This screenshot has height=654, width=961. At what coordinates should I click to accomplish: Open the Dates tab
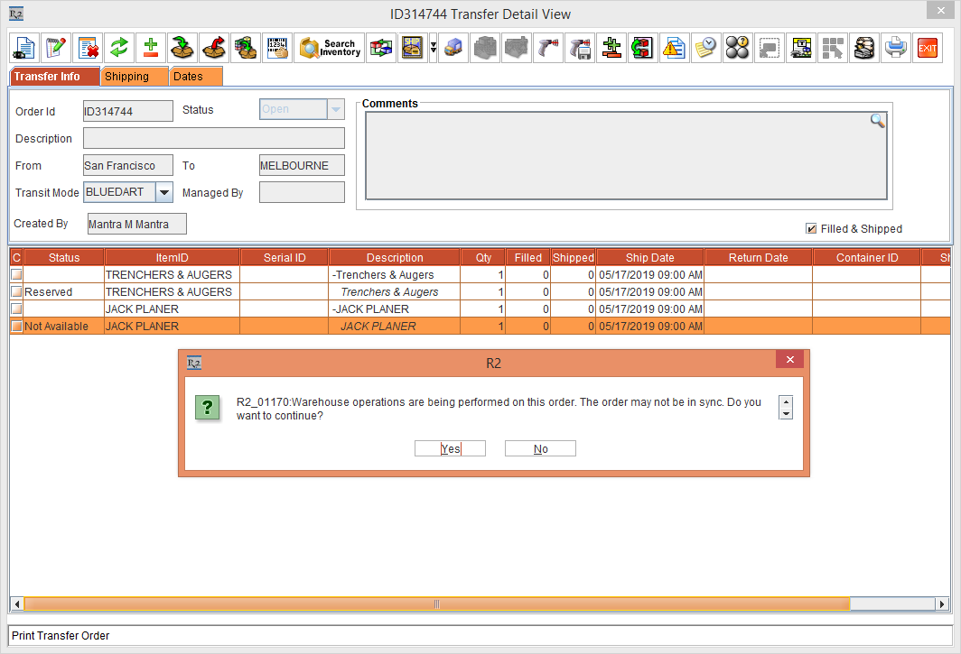pyautogui.click(x=195, y=77)
